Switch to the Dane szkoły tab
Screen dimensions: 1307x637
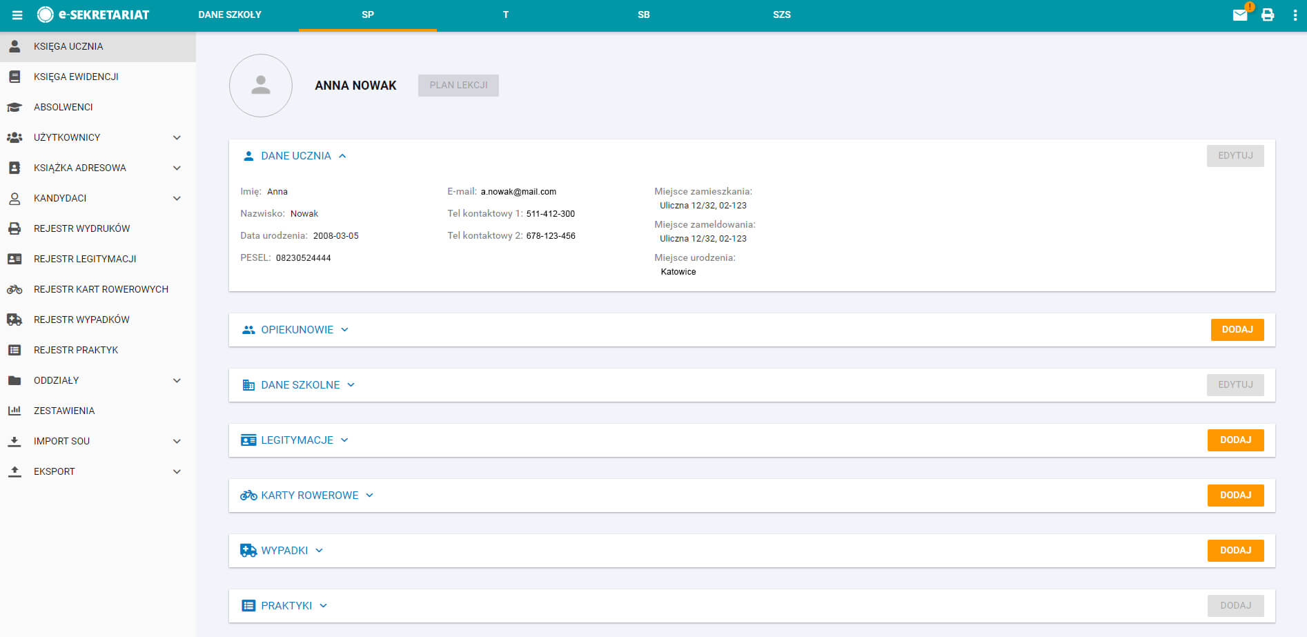click(x=230, y=14)
